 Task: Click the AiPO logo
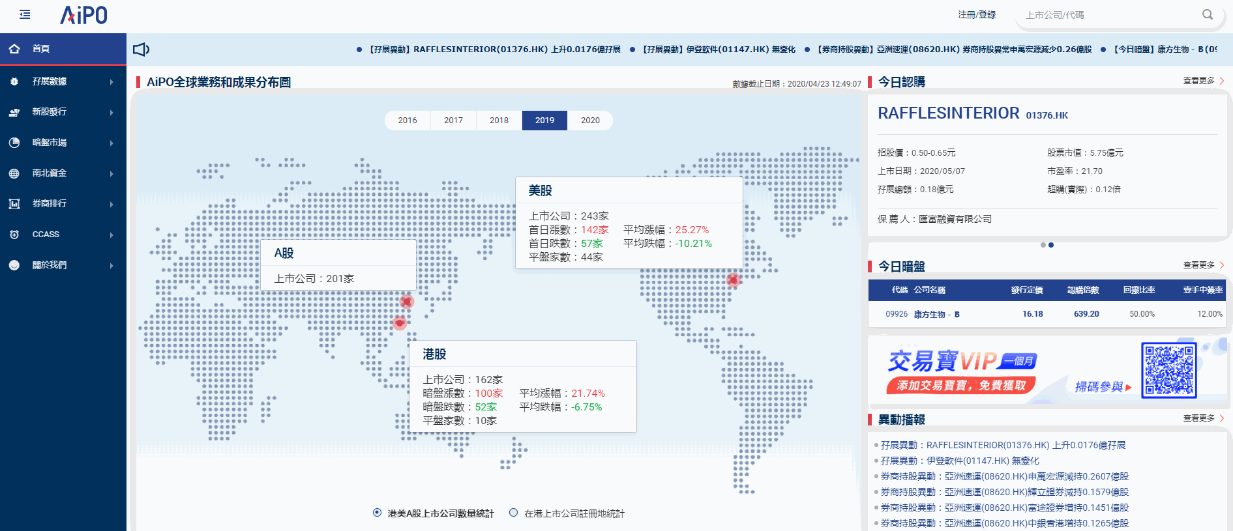pyautogui.click(x=83, y=15)
